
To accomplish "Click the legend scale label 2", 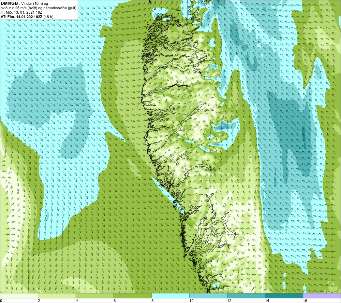I will click(x=39, y=301).
